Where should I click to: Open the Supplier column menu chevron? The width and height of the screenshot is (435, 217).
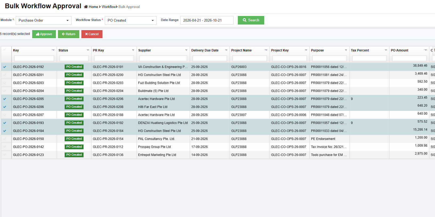pos(186,50)
